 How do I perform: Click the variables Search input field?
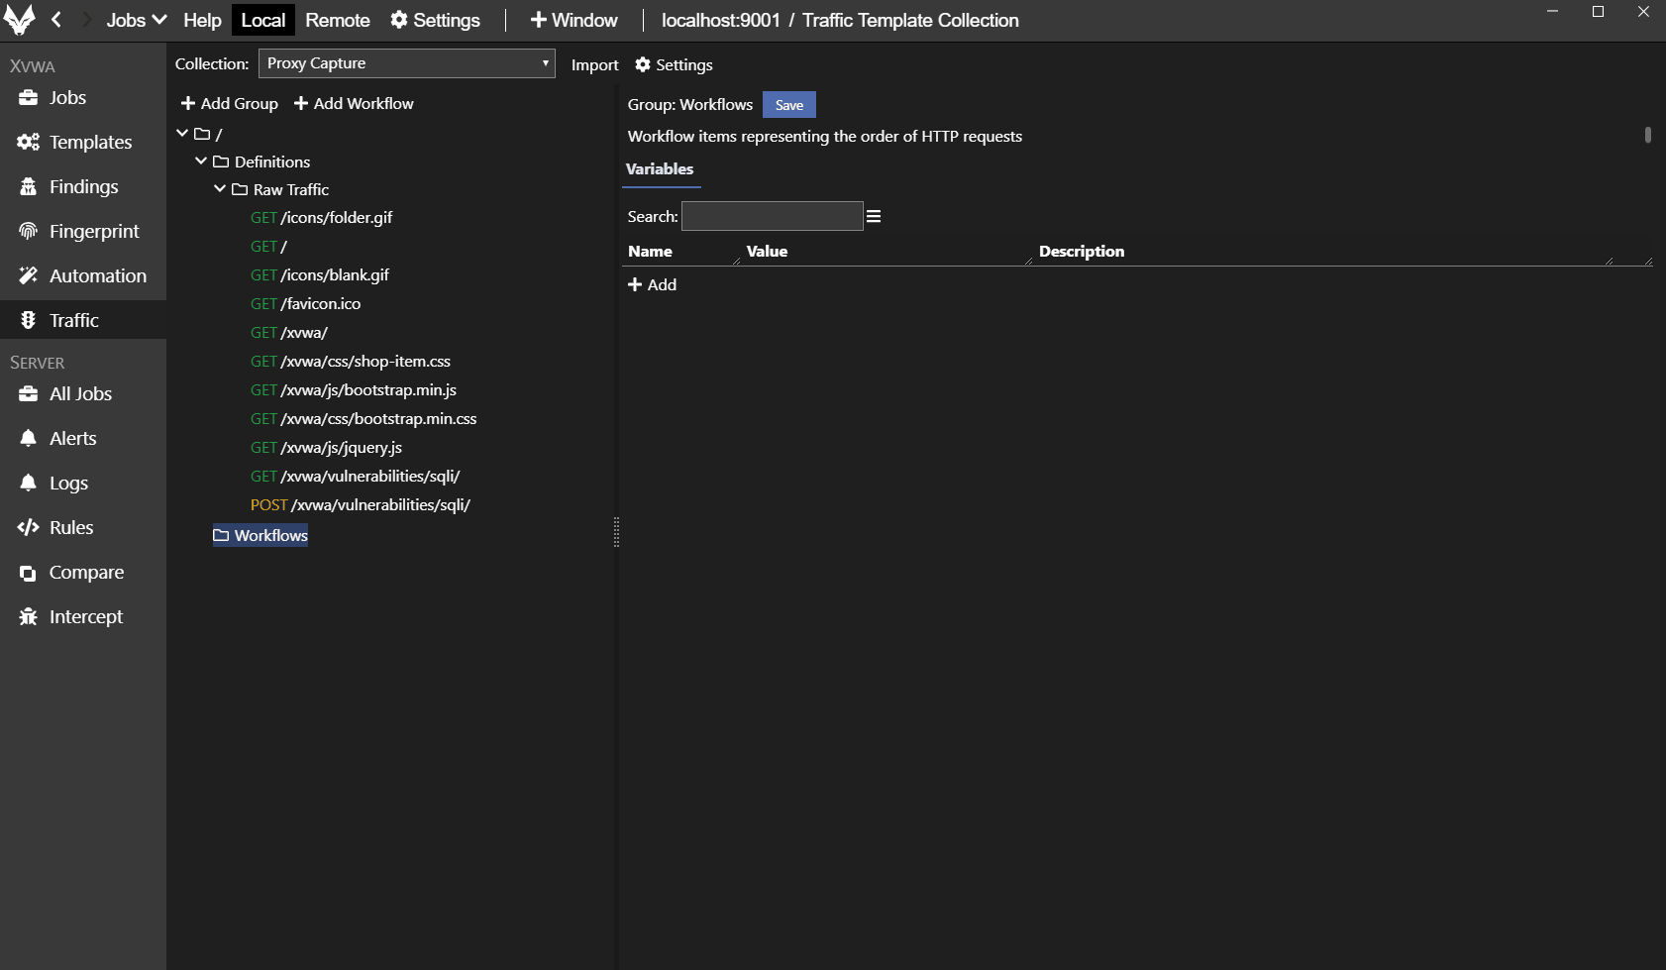click(x=772, y=216)
